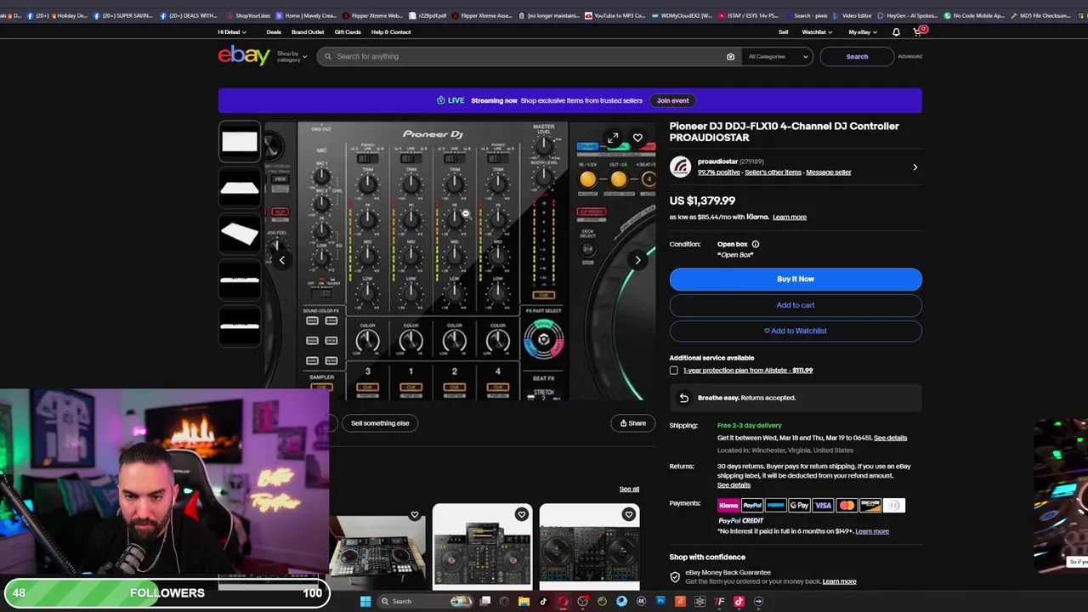Switch to Video Editor browser tab
This screenshot has height=612, width=1088.
[x=853, y=15]
